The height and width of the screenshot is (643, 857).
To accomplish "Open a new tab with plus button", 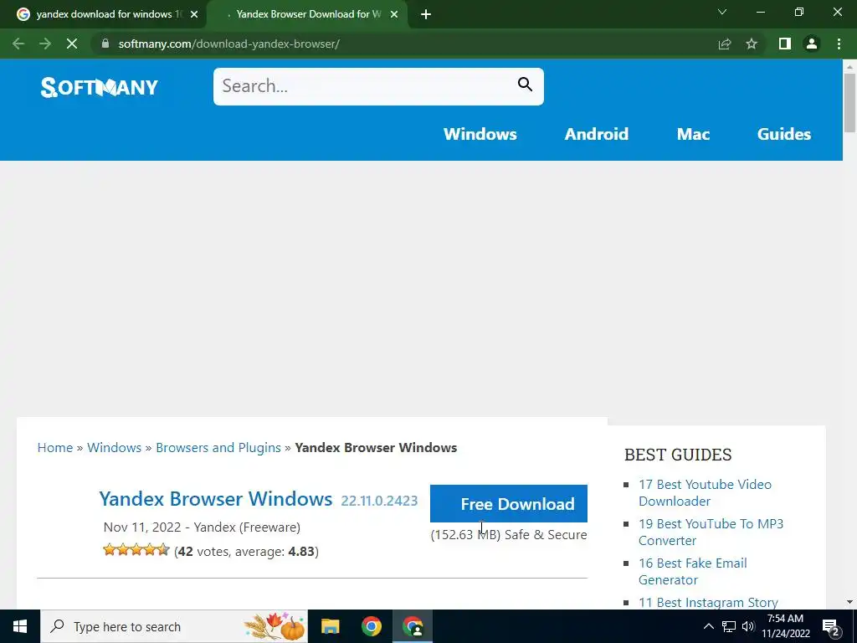I will 426,15.
